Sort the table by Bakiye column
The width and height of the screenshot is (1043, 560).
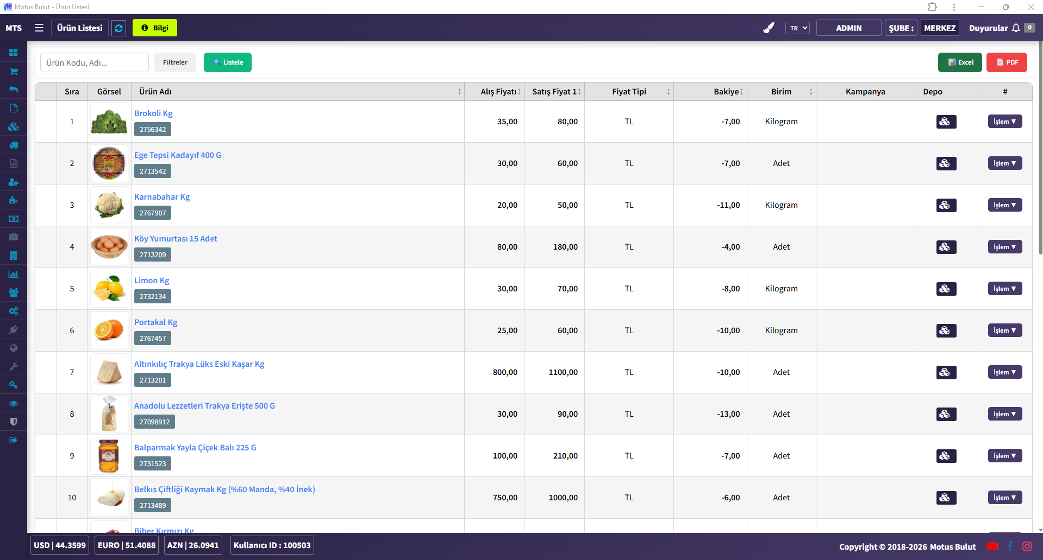point(728,92)
